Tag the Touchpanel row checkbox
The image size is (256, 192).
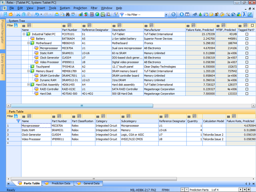click(x=247, y=67)
